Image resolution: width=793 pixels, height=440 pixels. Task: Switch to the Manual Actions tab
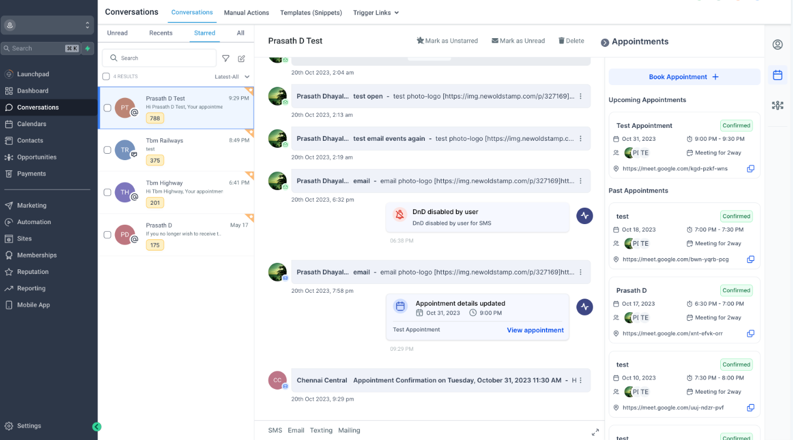click(247, 13)
